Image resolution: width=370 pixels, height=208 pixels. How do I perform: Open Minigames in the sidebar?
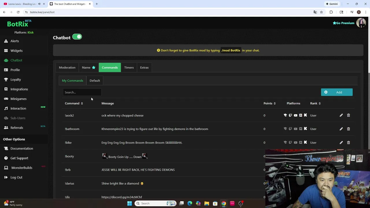coord(18,99)
